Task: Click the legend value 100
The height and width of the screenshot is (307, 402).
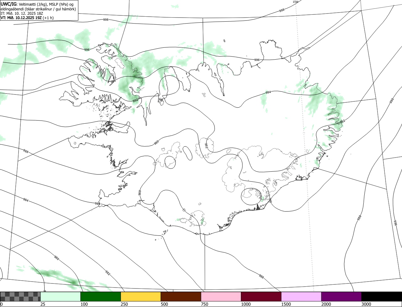Action: pyautogui.click(x=84, y=304)
